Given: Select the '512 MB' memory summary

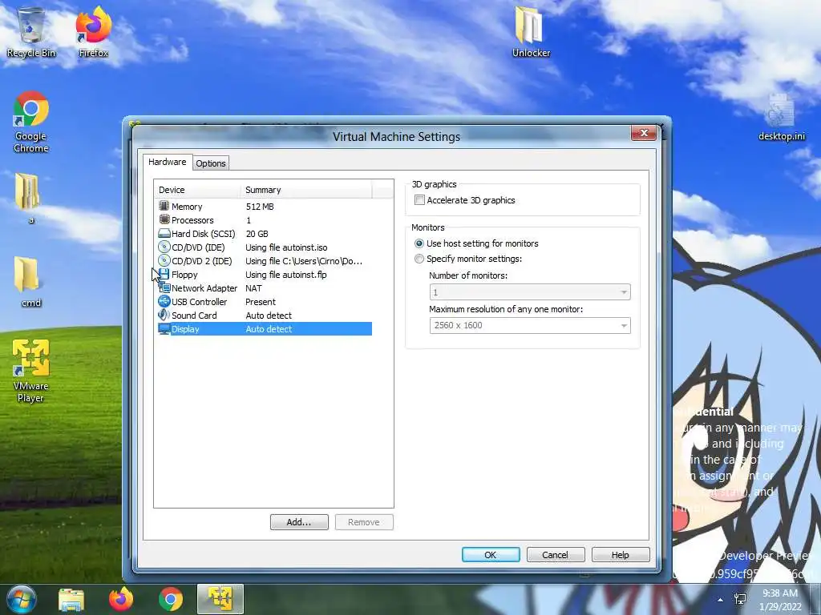Looking at the screenshot, I should 260,207.
